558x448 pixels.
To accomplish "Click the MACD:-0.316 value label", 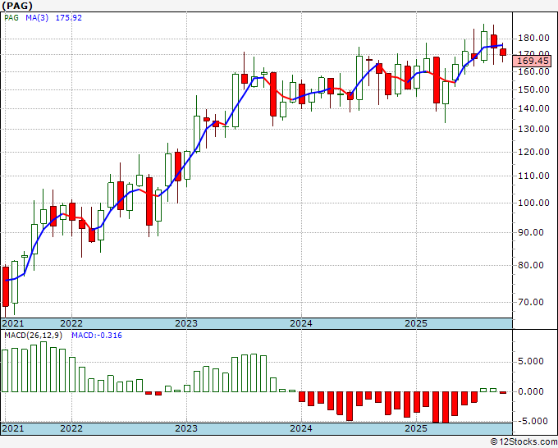I will [x=97, y=336].
